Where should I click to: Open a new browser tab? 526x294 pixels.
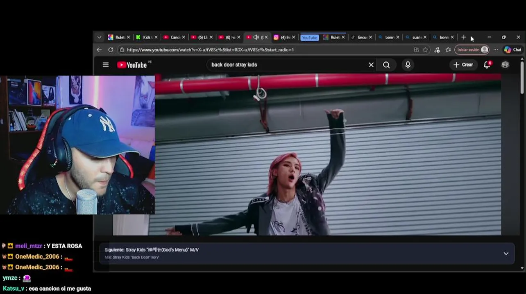[463, 37]
